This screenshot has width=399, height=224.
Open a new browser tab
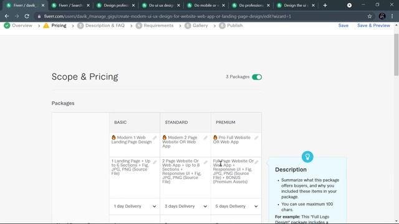pyautogui.click(x=325, y=6)
